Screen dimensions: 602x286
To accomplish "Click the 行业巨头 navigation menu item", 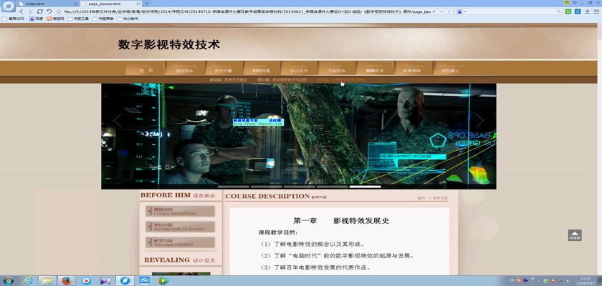I will click(337, 69).
